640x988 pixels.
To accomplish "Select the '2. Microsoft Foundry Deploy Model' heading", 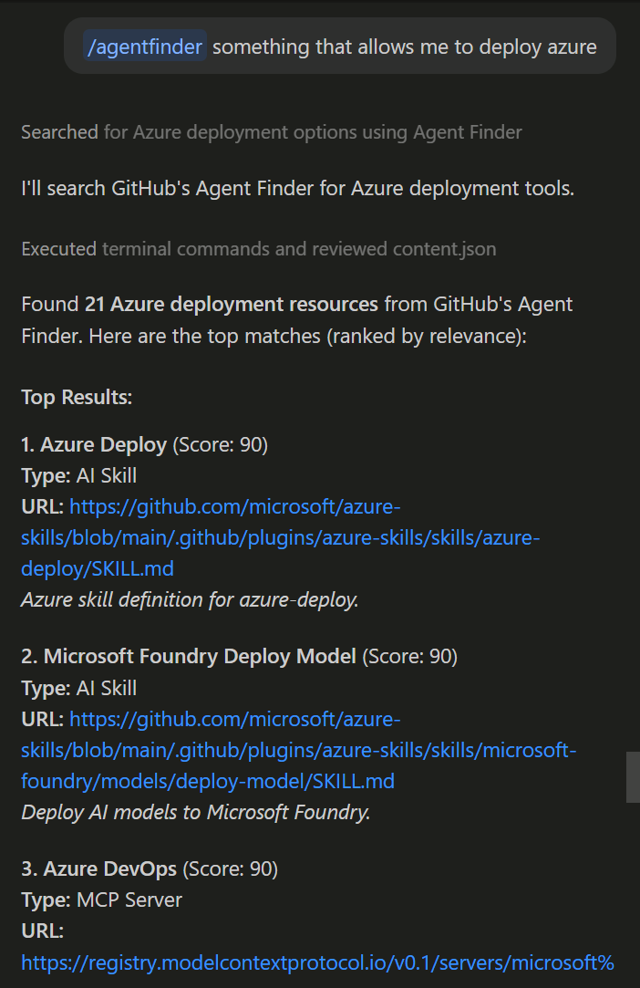I will point(189,657).
